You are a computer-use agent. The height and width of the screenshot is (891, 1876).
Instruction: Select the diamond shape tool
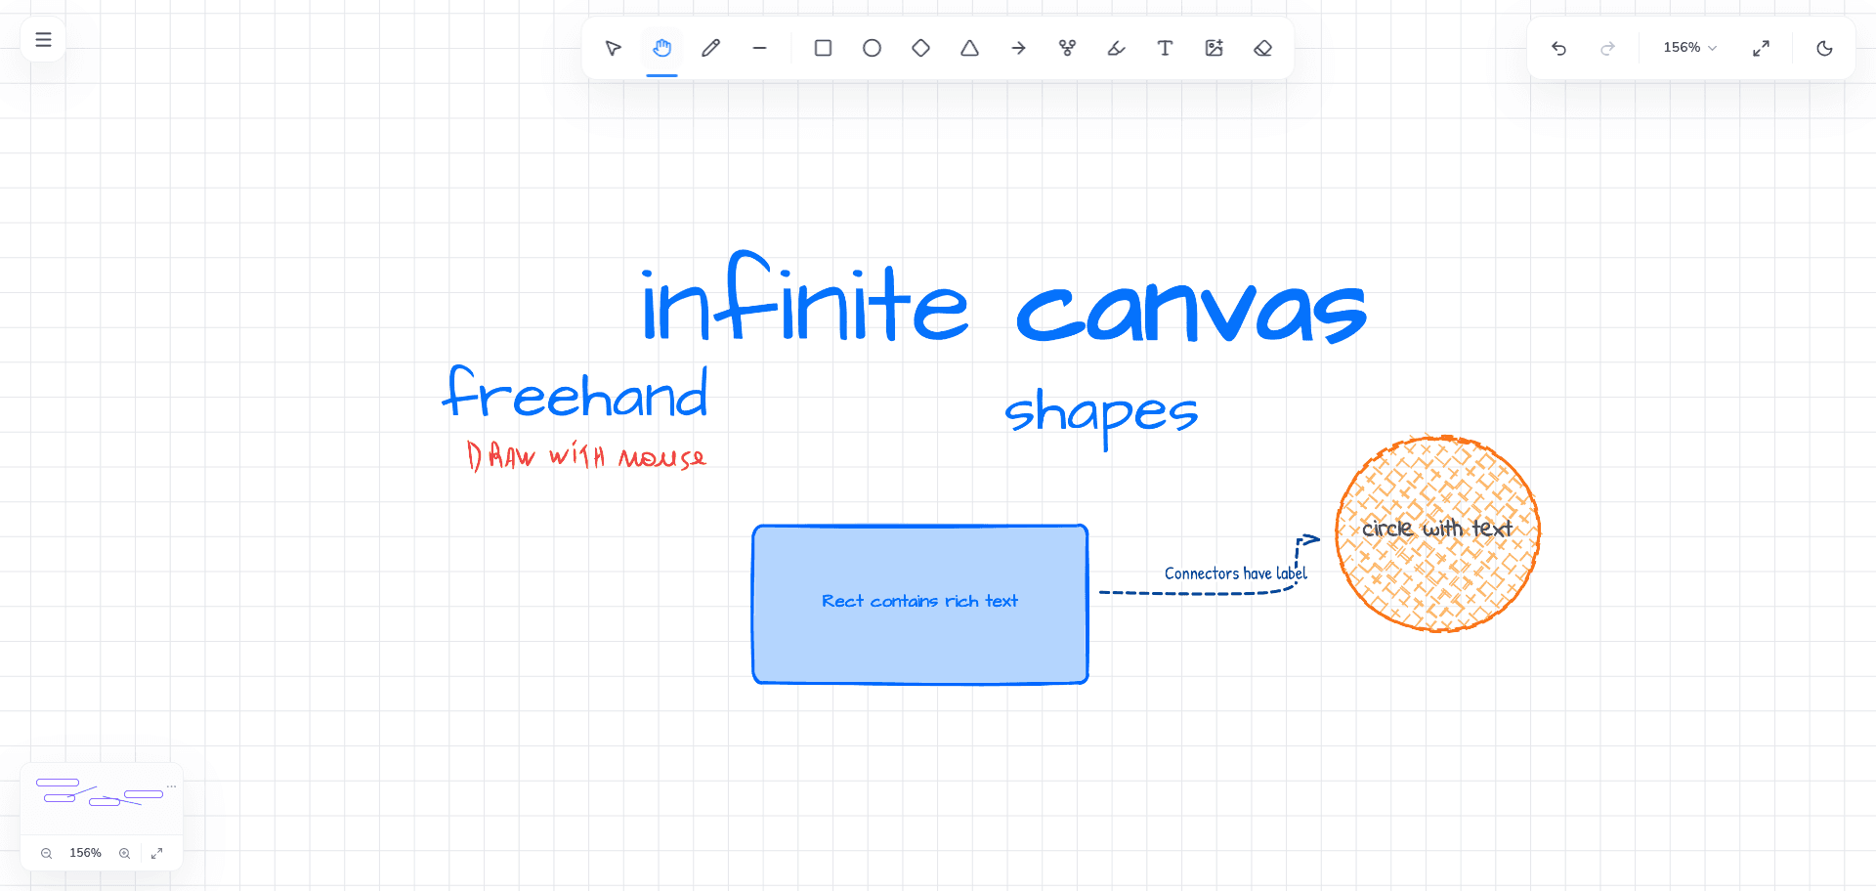pyautogui.click(x=920, y=48)
